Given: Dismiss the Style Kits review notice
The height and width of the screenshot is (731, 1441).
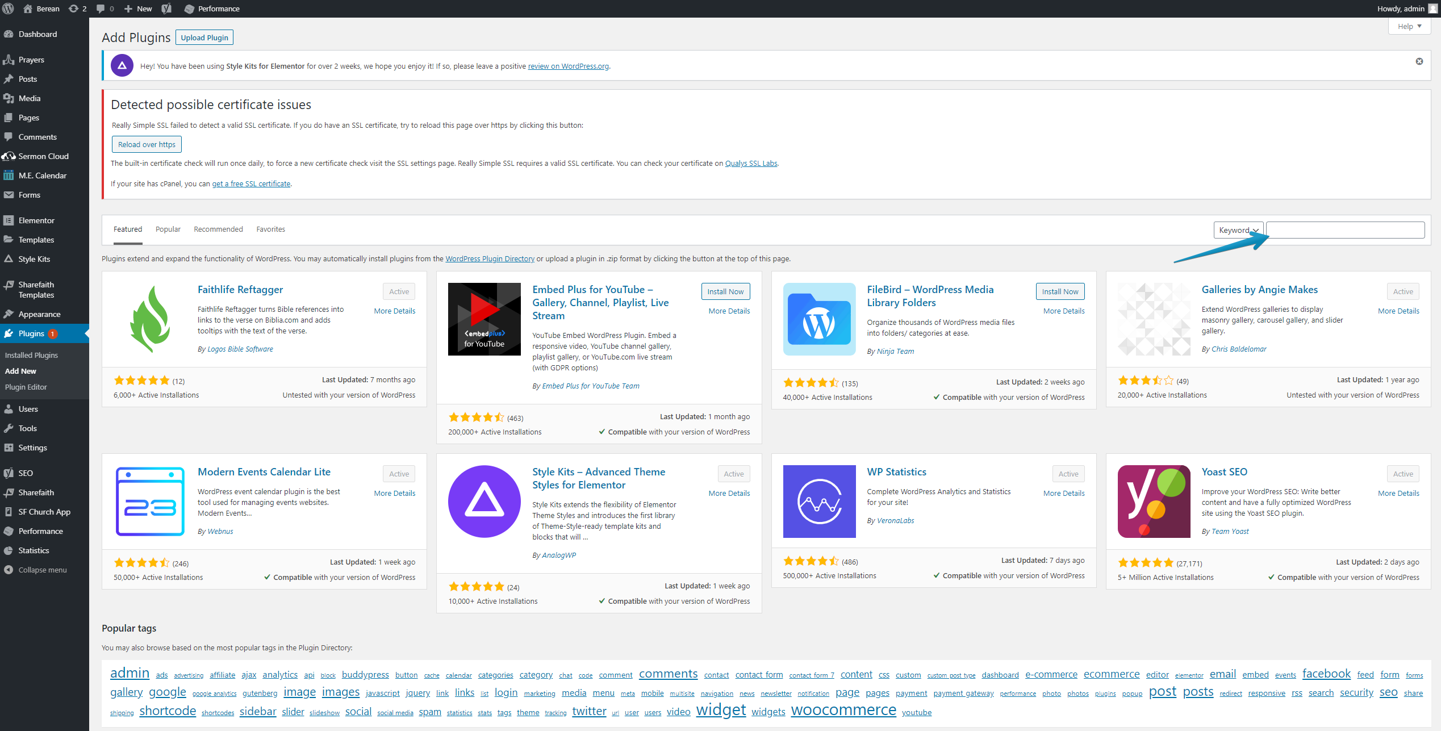Looking at the screenshot, I should click(x=1419, y=61).
